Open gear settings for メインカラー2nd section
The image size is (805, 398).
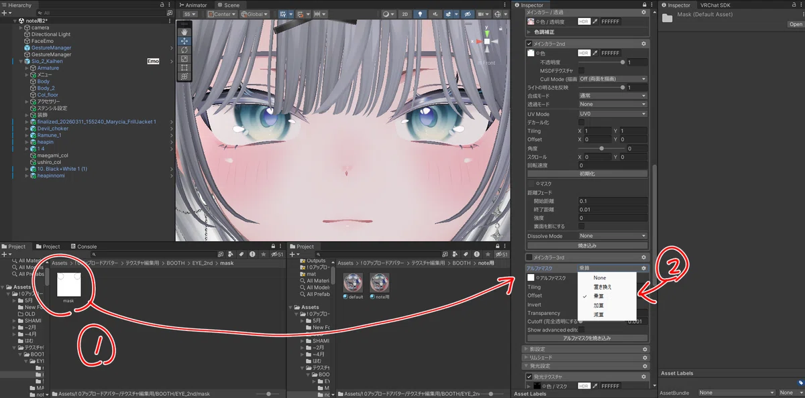[644, 44]
